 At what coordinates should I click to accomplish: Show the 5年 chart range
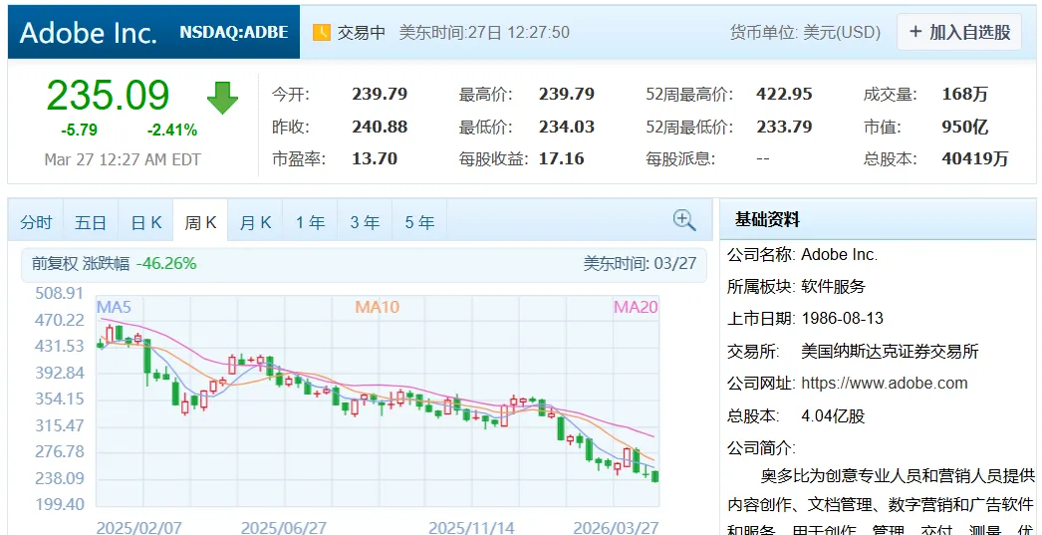point(419,222)
